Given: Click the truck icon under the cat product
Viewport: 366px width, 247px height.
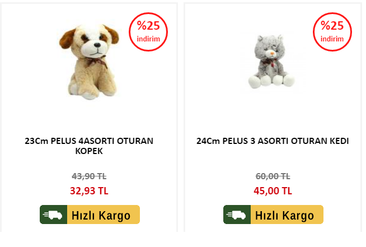Looking at the screenshot, I should point(237,215).
